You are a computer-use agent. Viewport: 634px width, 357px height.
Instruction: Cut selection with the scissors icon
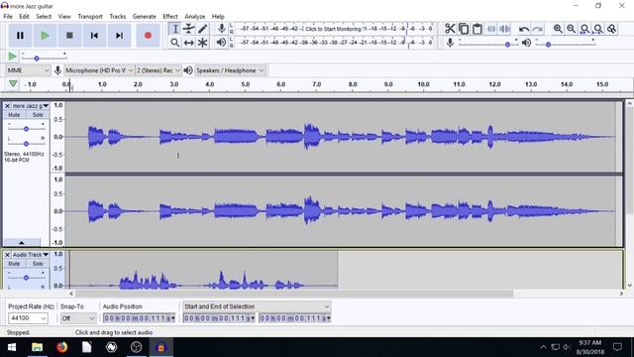(x=450, y=29)
